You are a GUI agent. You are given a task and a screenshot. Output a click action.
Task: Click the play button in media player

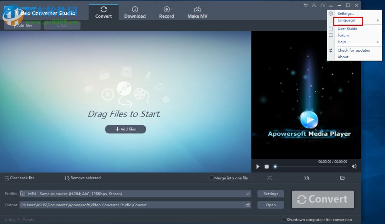click(258, 167)
